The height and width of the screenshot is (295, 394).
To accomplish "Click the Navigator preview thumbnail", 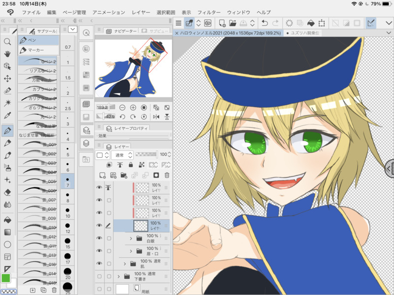I will coord(133,68).
